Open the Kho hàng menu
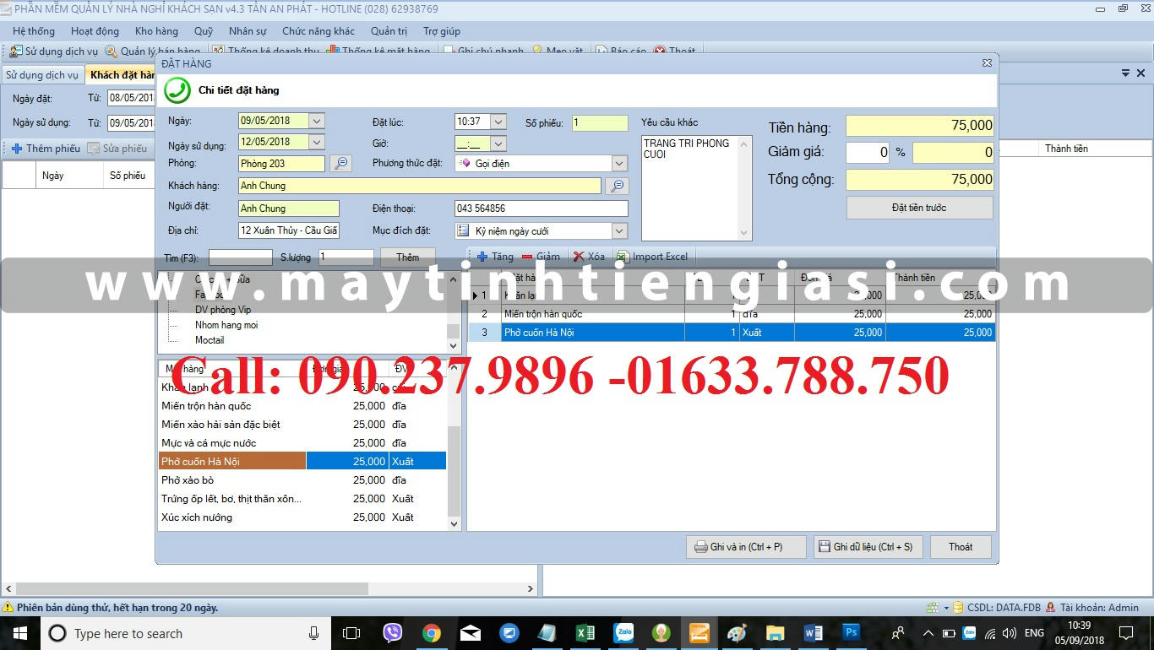This screenshot has width=1154, height=650. pos(156,31)
